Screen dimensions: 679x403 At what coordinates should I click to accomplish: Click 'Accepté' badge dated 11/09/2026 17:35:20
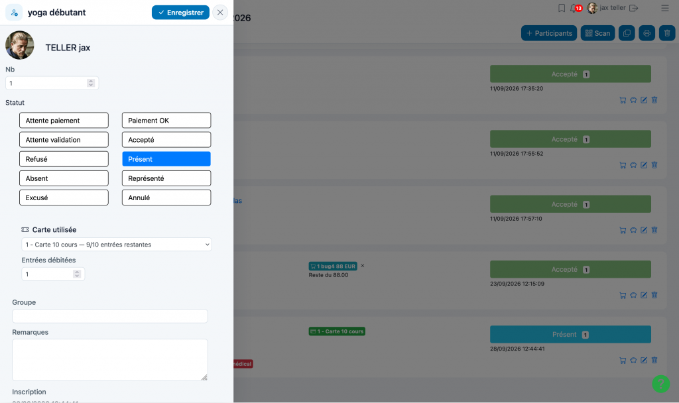(570, 74)
